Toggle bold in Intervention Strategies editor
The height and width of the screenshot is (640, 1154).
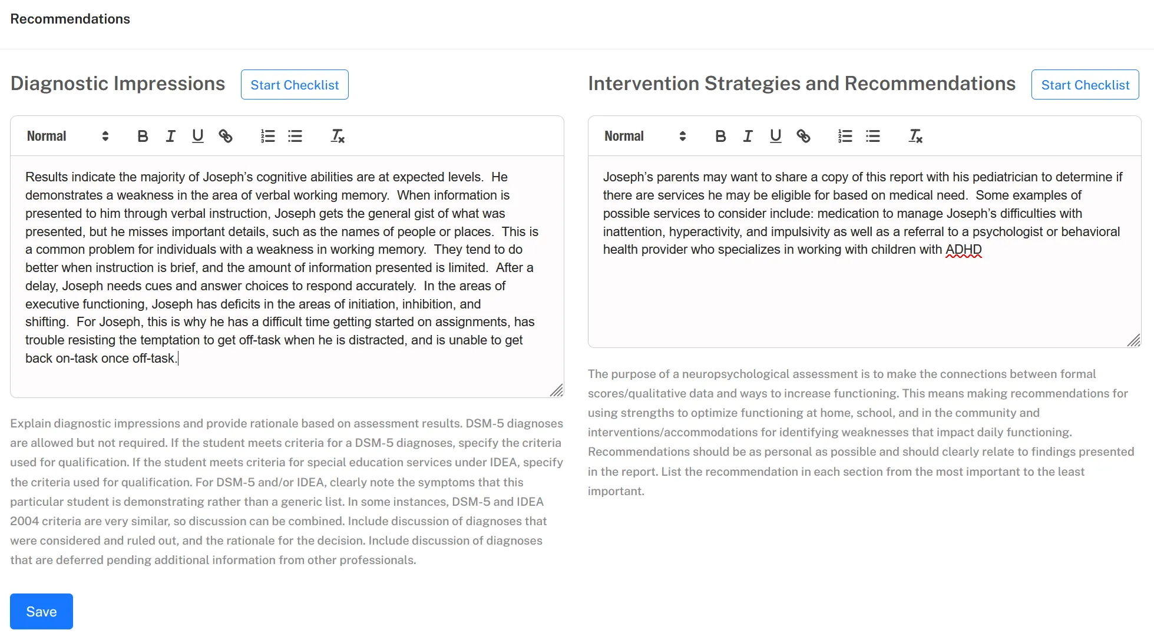pyautogui.click(x=720, y=136)
